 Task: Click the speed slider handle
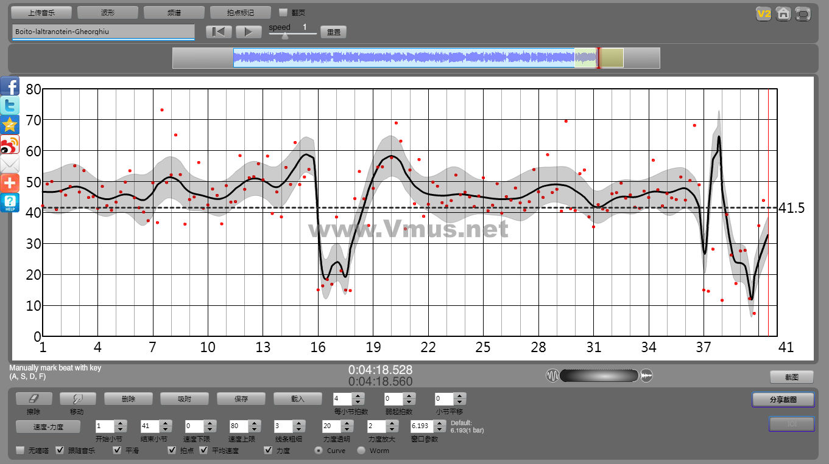284,36
